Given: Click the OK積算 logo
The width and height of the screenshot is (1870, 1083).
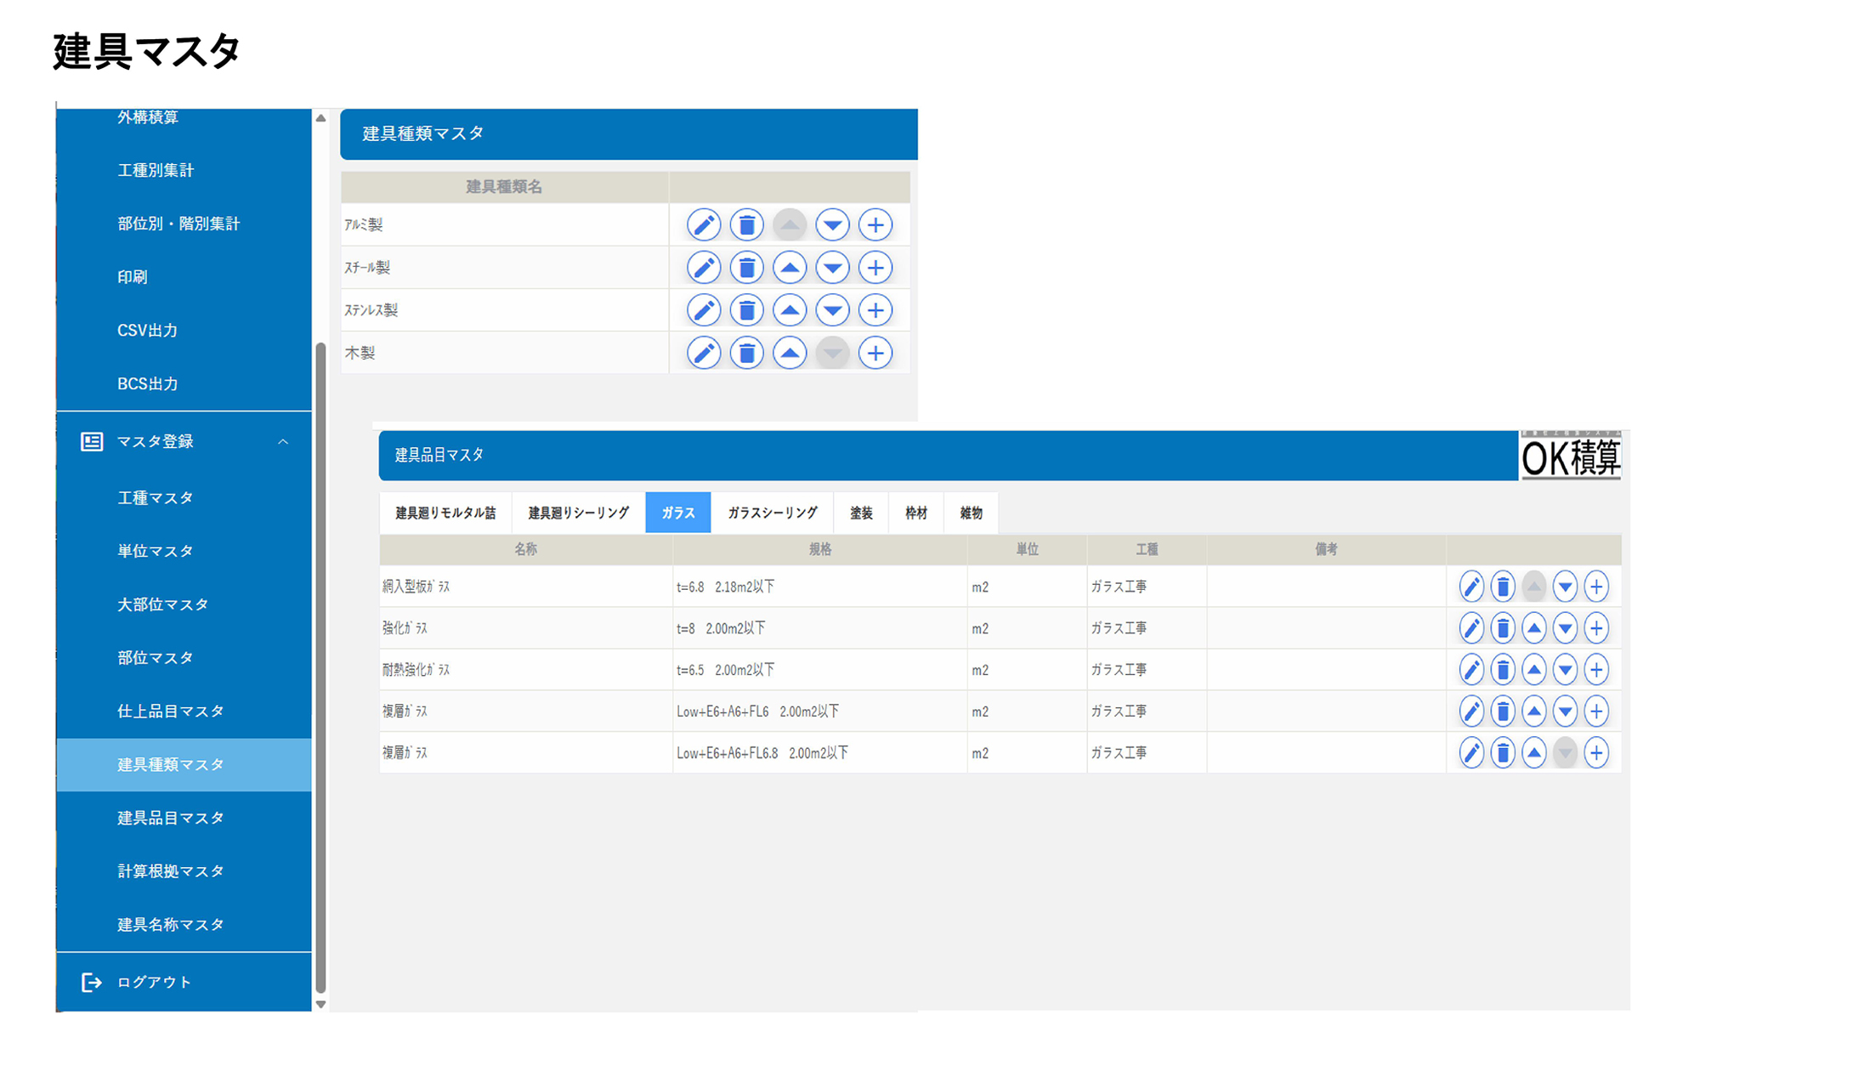Looking at the screenshot, I should tap(1570, 457).
